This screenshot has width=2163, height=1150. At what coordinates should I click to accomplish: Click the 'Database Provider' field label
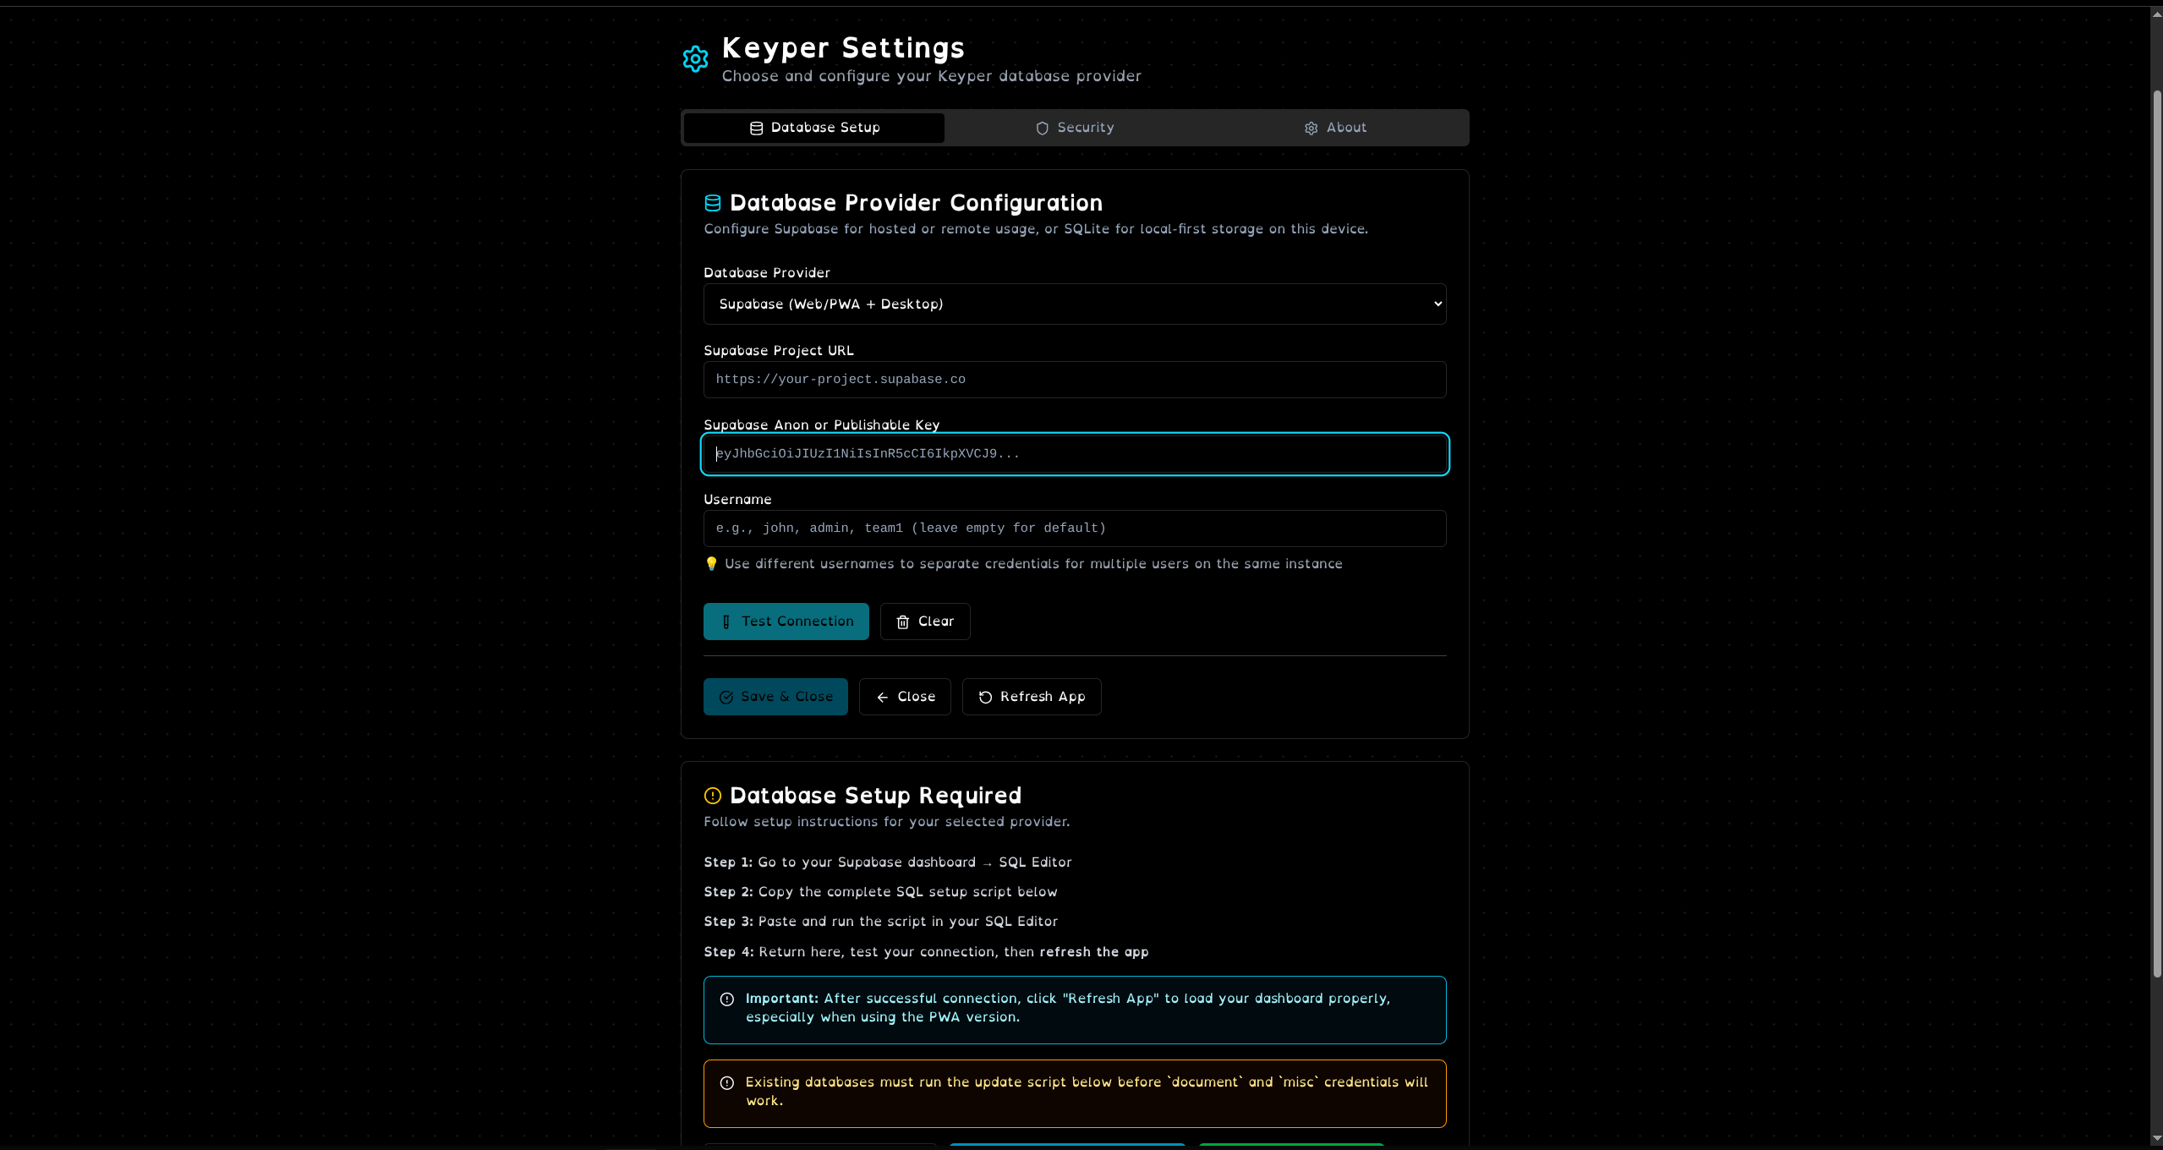click(767, 273)
